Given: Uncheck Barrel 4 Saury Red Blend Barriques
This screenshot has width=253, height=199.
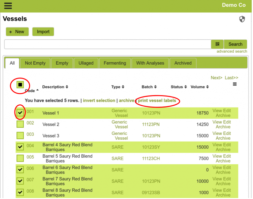Looking at the screenshot, I should [x=20, y=146].
